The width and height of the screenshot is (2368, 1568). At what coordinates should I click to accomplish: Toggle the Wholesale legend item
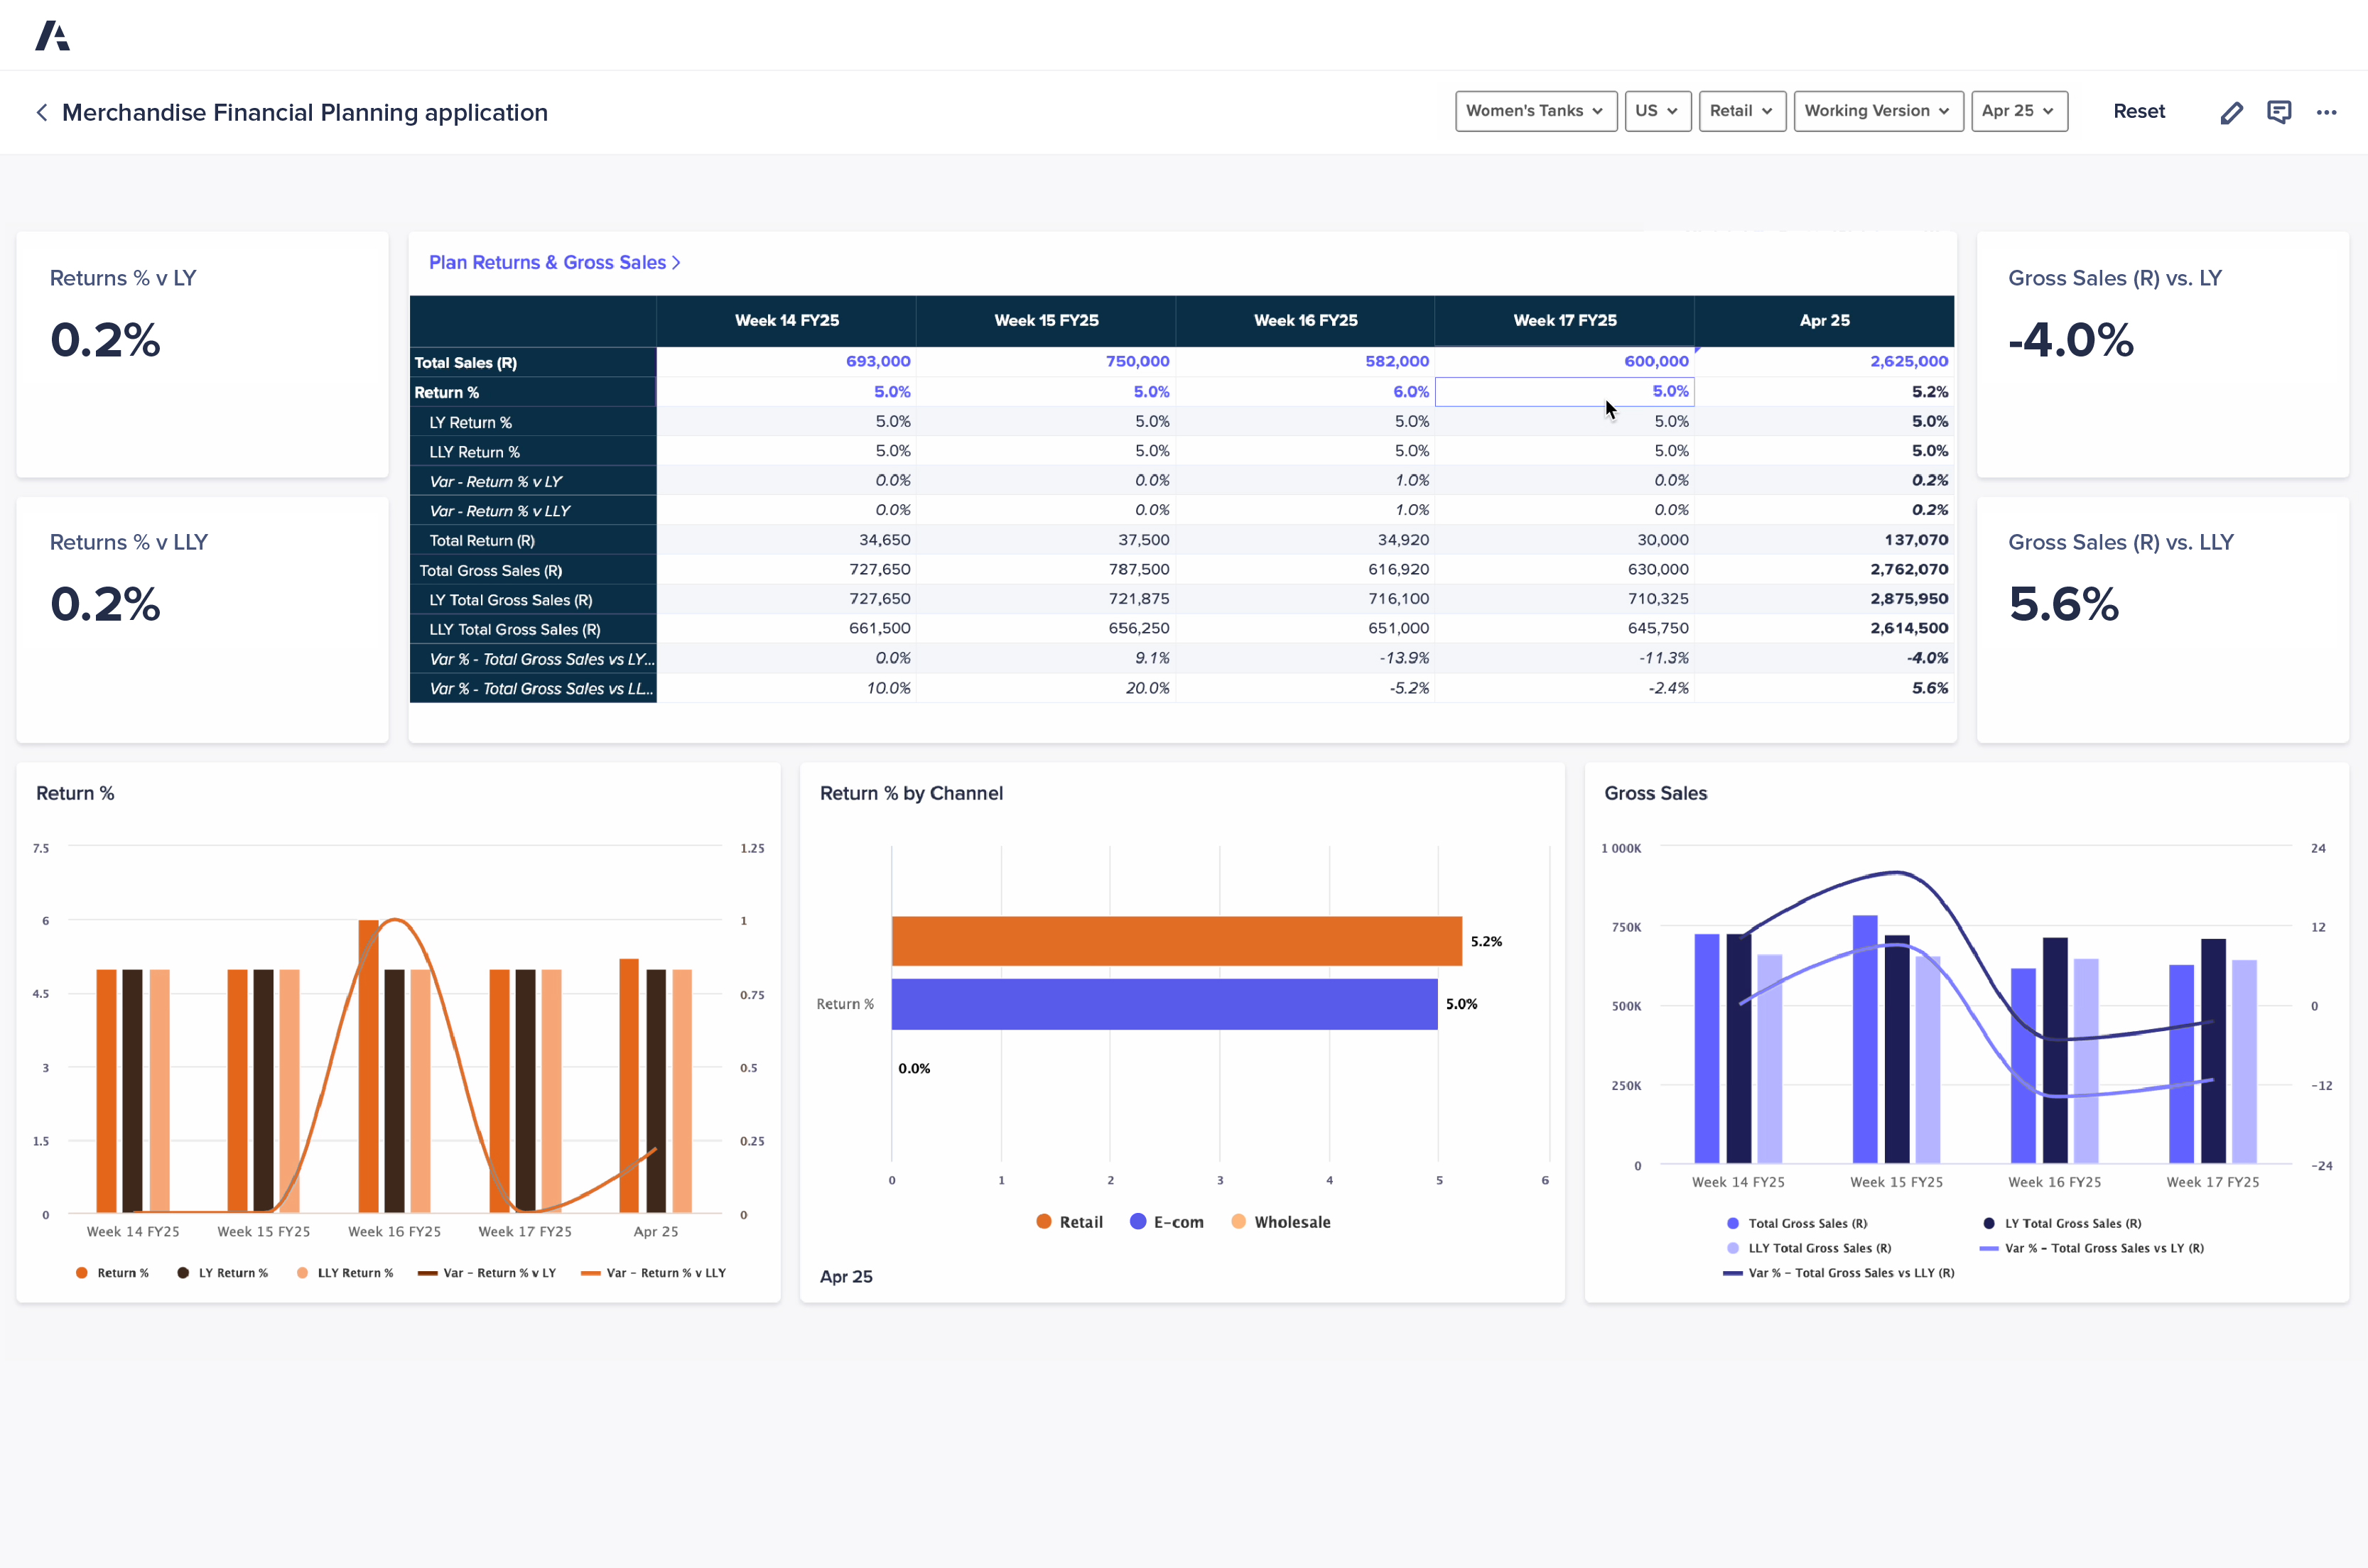click(x=1280, y=1221)
